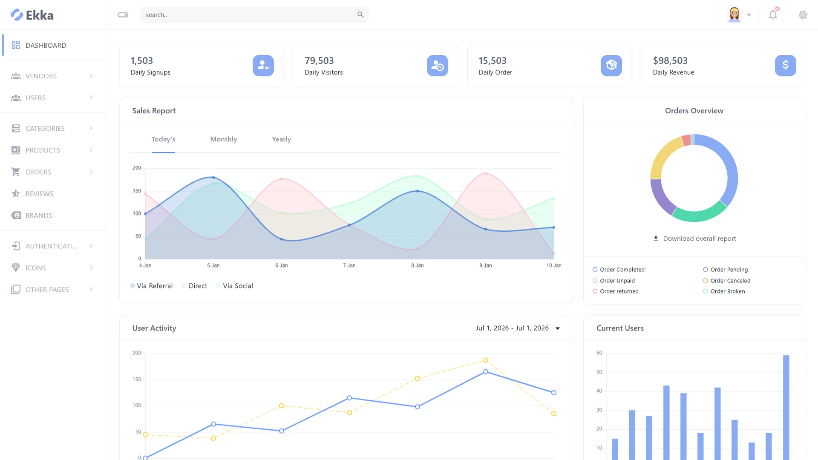
Task: Click the Daily Order box icon
Action: (x=611, y=66)
